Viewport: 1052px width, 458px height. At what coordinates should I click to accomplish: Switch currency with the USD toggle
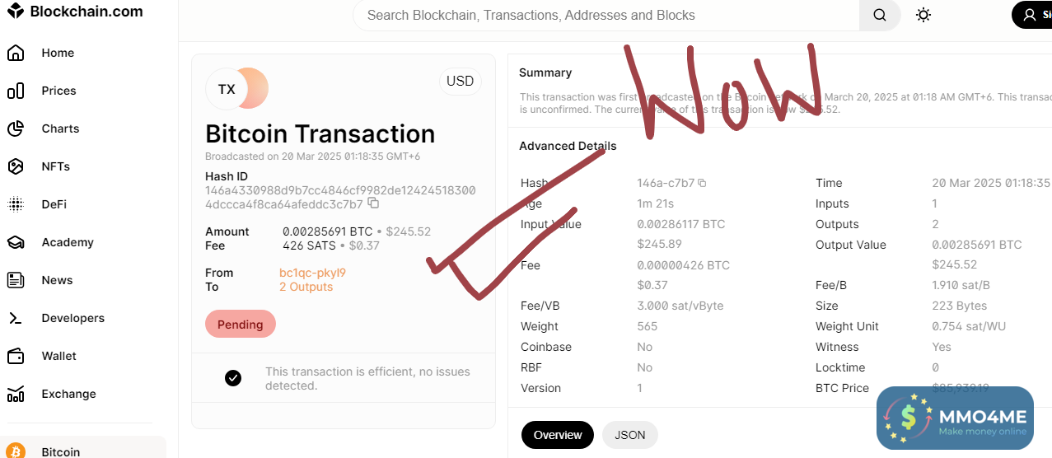click(460, 81)
